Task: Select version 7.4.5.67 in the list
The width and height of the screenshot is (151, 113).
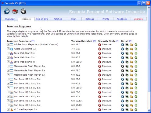Action: click(76, 49)
